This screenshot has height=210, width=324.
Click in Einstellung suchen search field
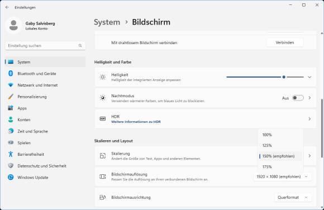click(45, 46)
